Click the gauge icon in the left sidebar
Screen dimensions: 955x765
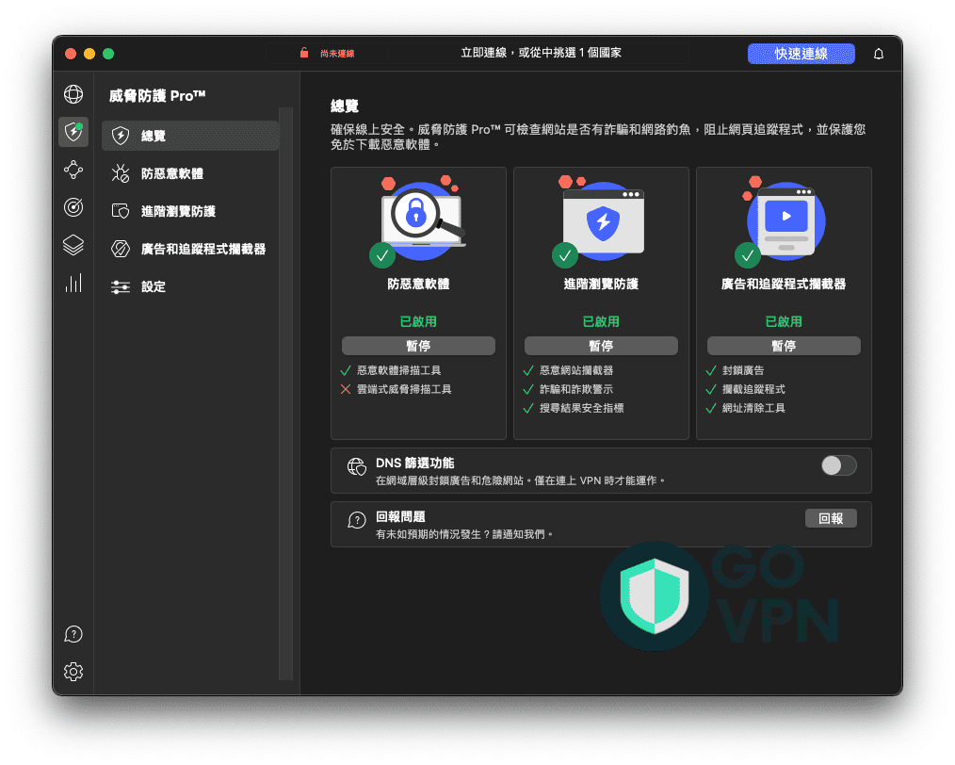(73, 207)
